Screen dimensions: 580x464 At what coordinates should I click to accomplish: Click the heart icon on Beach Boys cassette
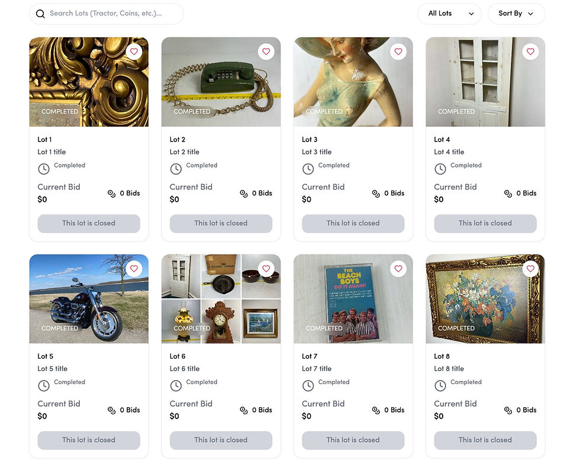398,269
